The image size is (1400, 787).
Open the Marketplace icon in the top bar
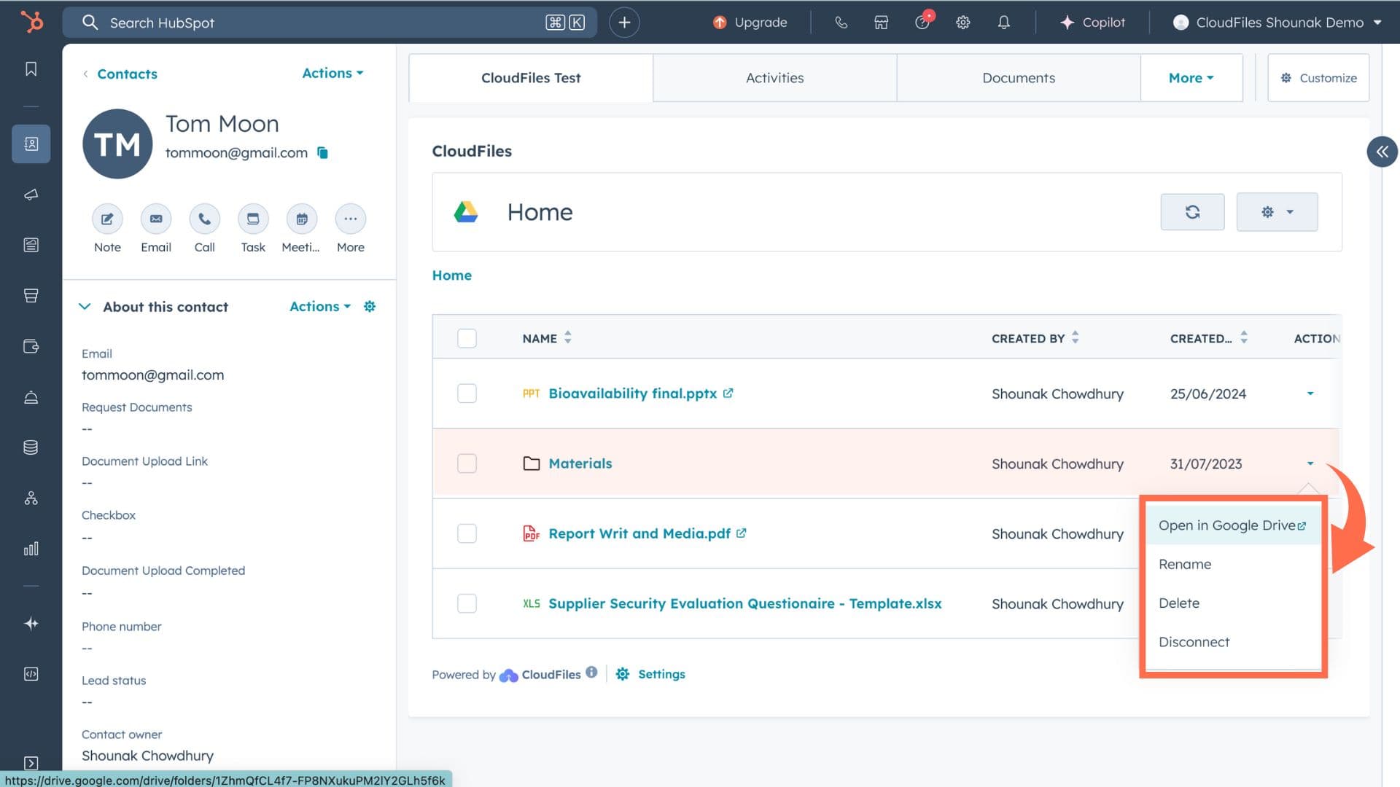coord(881,23)
